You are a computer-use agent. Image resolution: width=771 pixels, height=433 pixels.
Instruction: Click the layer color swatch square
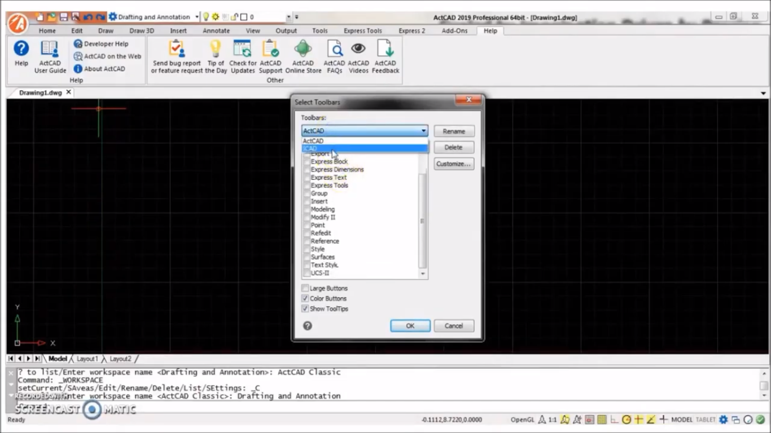[244, 17]
